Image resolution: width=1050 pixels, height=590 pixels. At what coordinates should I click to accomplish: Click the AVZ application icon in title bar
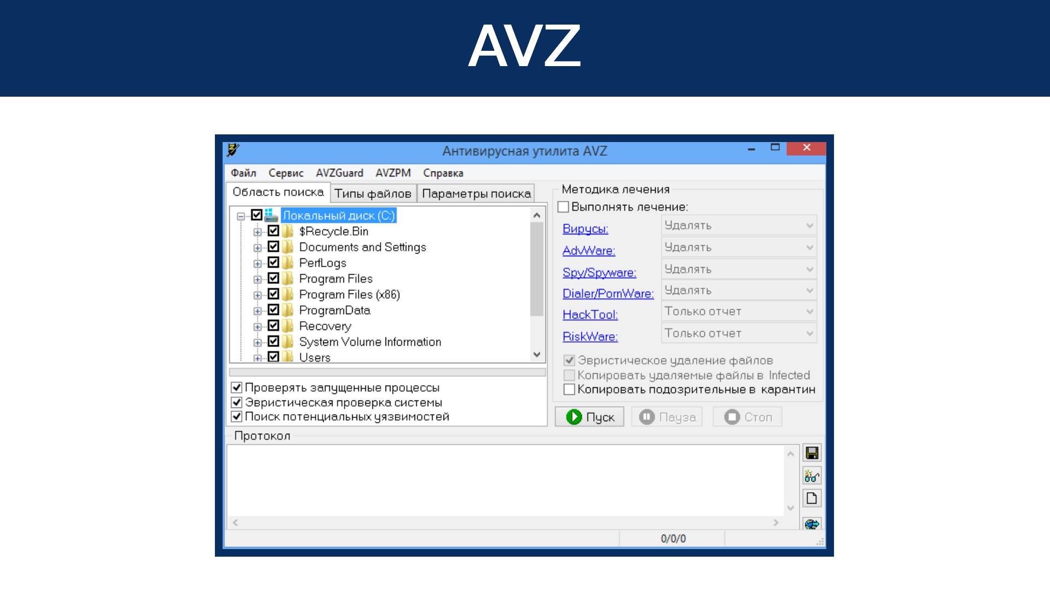234,150
